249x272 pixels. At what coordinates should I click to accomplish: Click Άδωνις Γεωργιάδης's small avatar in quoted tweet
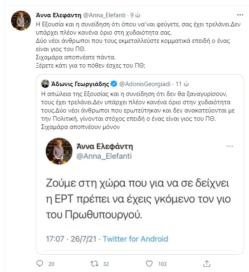(46, 84)
